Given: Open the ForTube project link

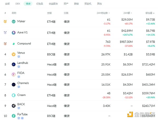Looking at the screenshot, I should click(22, 114).
